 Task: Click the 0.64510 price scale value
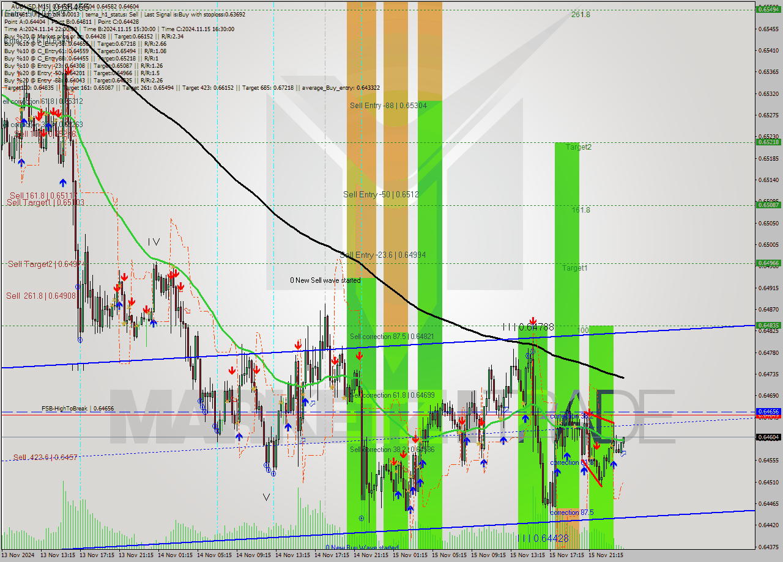click(768, 482)
